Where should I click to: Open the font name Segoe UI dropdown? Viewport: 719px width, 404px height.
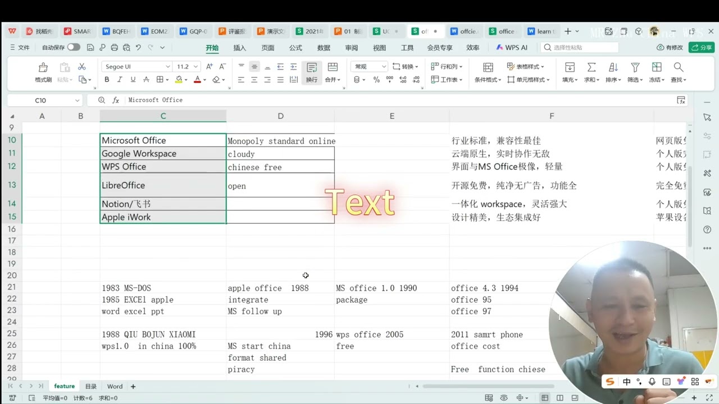167,66
